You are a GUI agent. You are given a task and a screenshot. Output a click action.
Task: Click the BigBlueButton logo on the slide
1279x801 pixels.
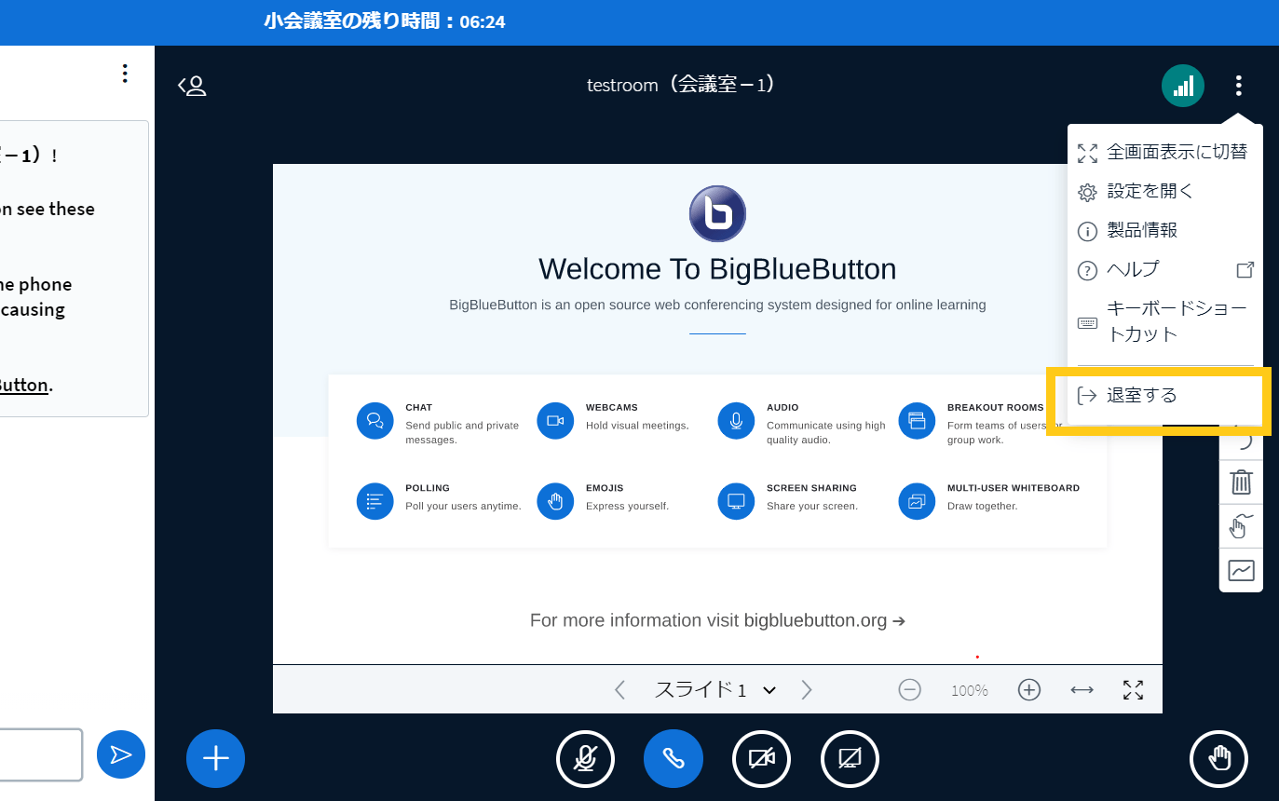click(717, 213)
